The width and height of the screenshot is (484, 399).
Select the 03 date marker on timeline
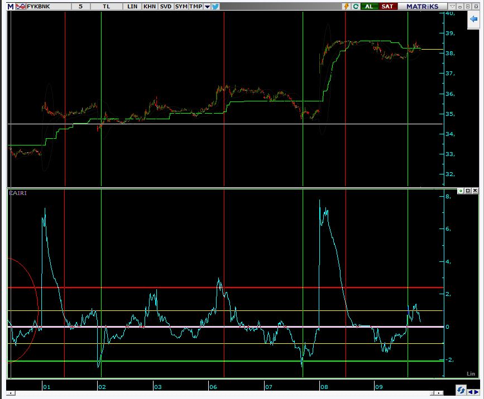pos(158,387)
